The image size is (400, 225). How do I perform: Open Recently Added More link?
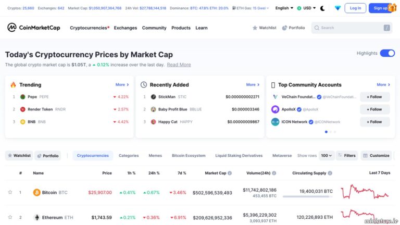click(x=253, y=85)
